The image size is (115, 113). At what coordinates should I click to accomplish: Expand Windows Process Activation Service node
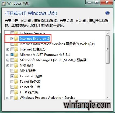8,98
